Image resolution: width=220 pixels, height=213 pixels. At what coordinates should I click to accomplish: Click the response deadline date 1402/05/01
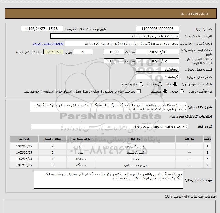click(157, 52)
